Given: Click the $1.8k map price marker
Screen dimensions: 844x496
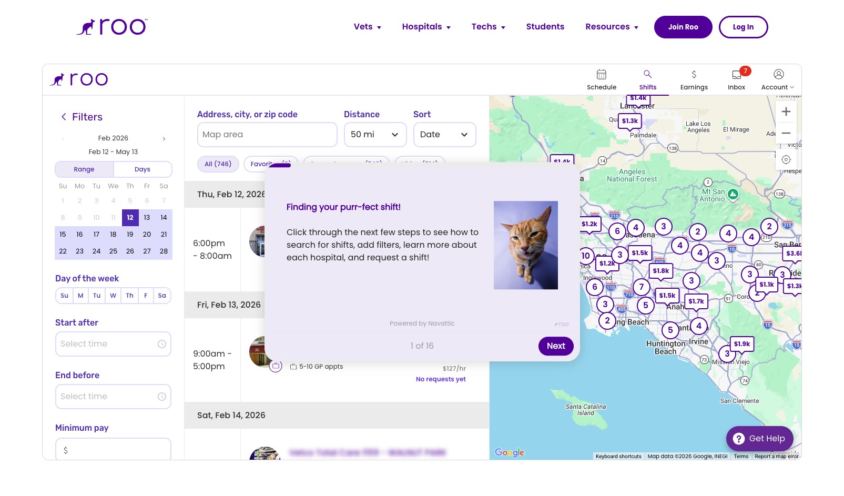Looking at the screenshot, I should coord(661,271).
